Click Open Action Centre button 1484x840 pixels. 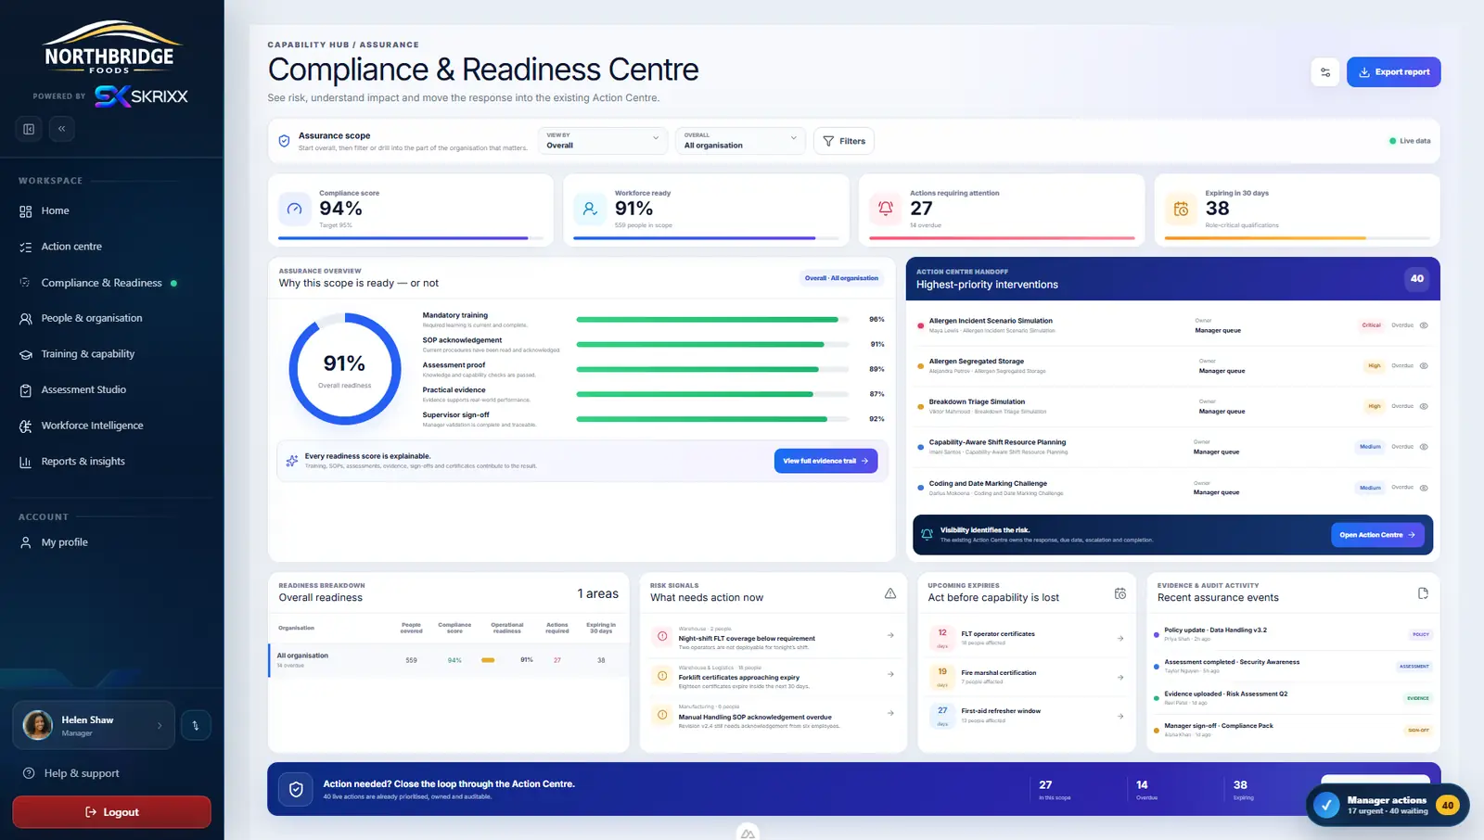coord(1377,535)
